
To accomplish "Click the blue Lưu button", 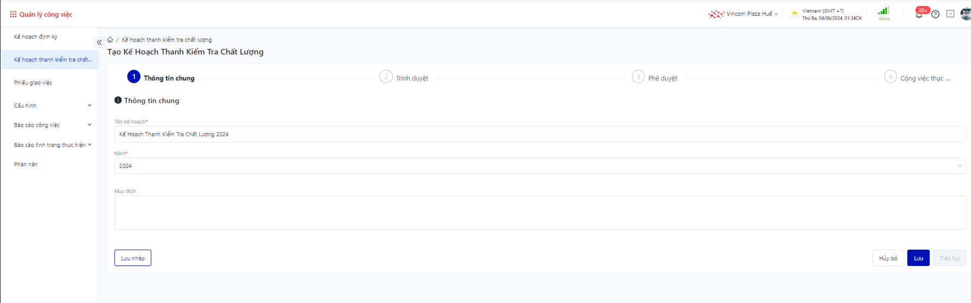I will click(x=918, y=258).
